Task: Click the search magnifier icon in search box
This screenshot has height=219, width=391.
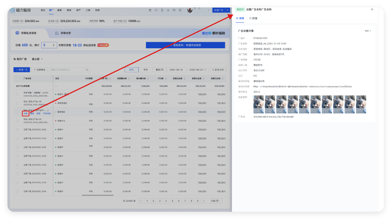Action: point(87,70)
